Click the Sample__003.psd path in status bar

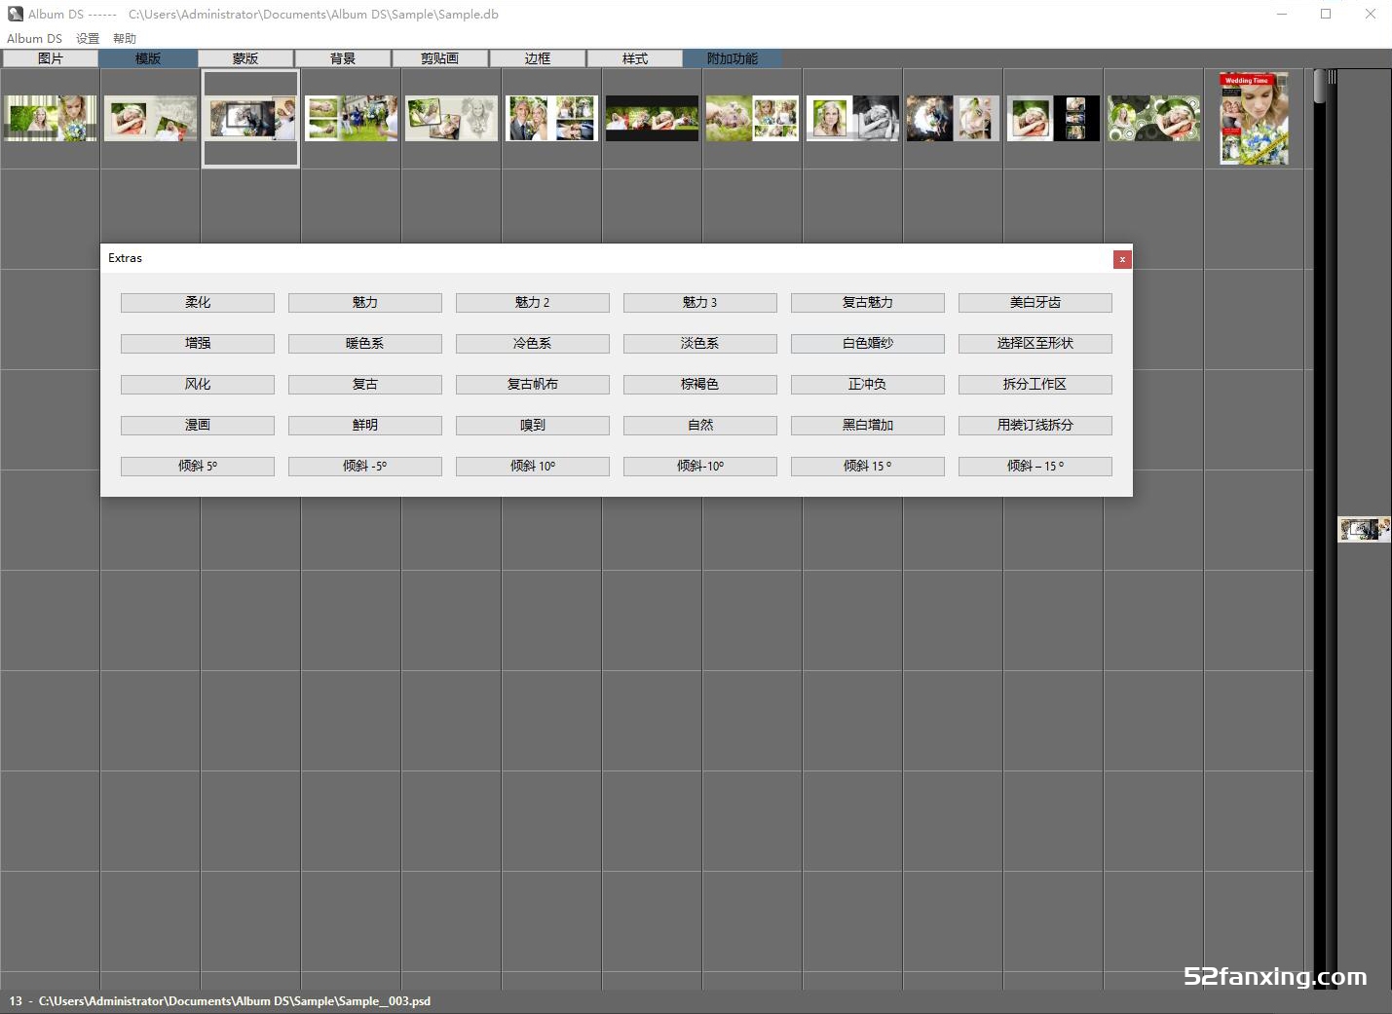[x=235, y=1001]
